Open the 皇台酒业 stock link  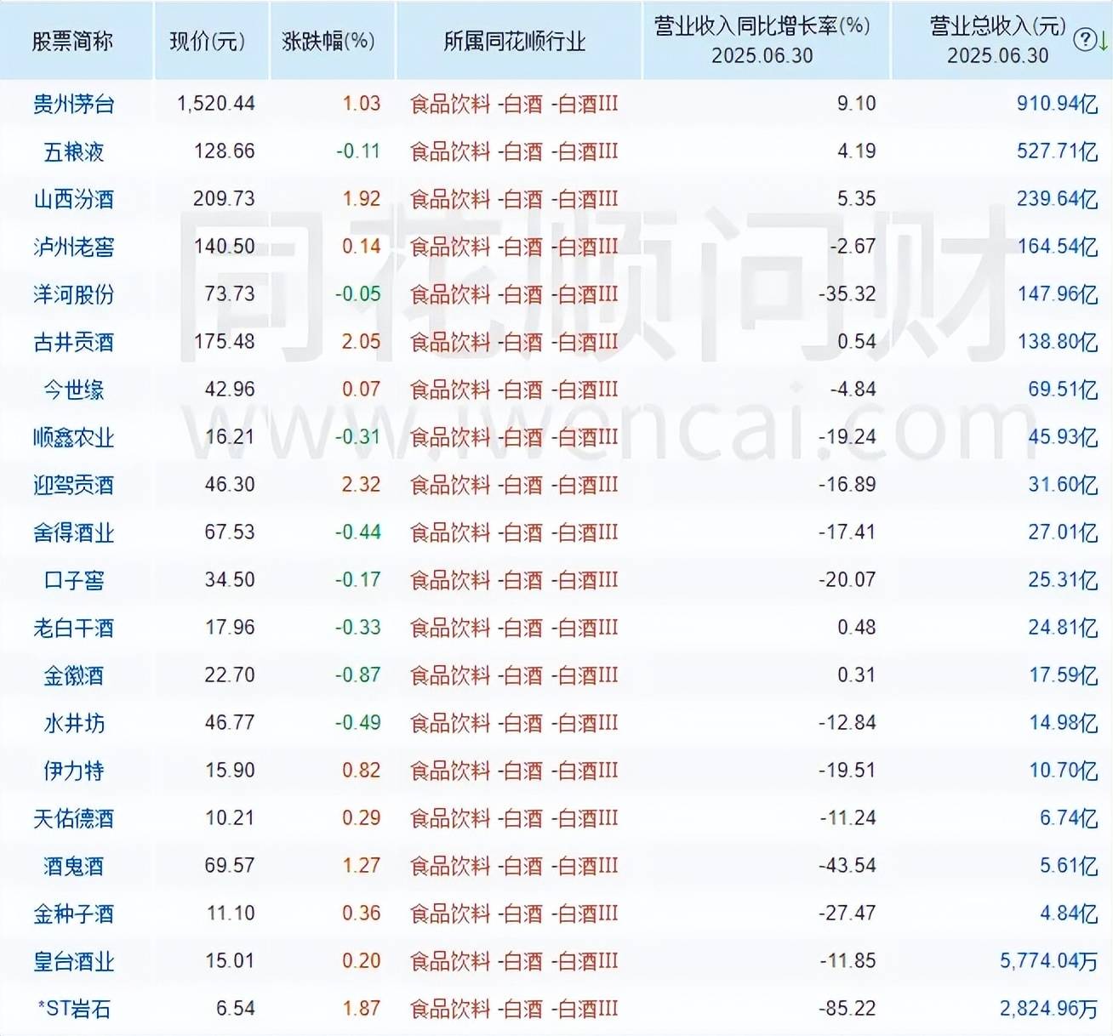pyautogui.click(x=74, y=961)
